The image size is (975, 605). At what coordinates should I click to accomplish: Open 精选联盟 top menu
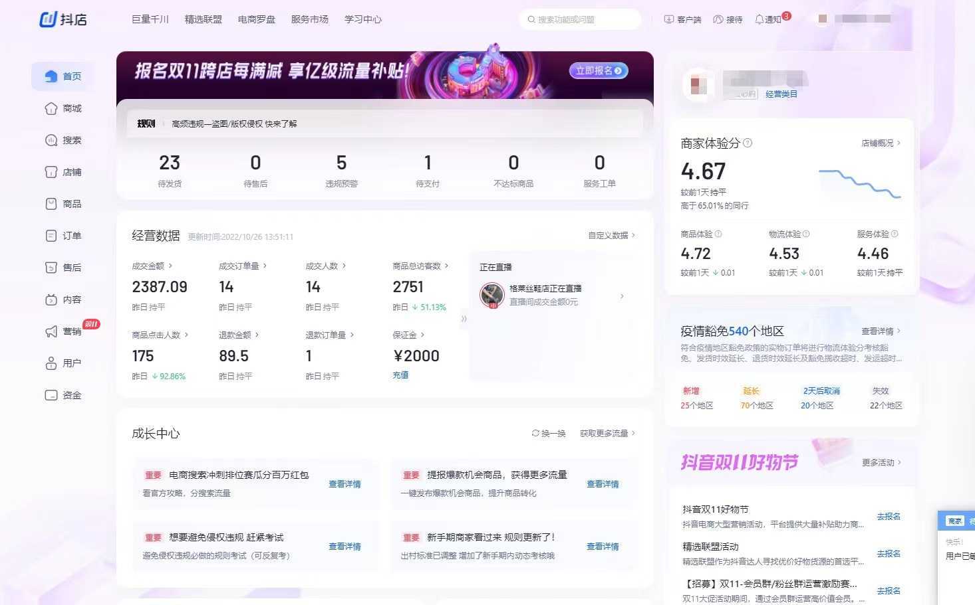click(204, 19)
